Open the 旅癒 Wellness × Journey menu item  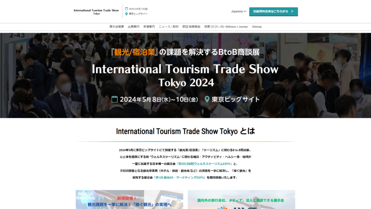click(226, 27)
